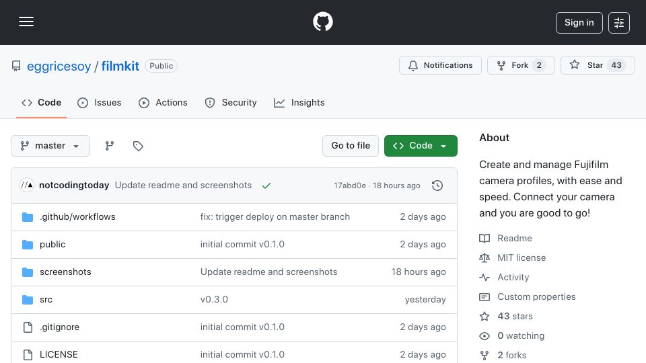Open the .gitignore file
Image resolution: width=646 pixels, height=363 pixels.
[59, 327]
